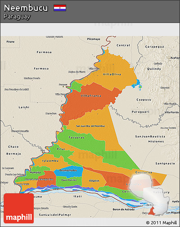Click the Mayor Martinez district label

point(69,180)
